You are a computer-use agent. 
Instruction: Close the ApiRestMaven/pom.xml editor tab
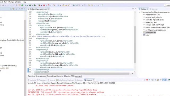49,9
